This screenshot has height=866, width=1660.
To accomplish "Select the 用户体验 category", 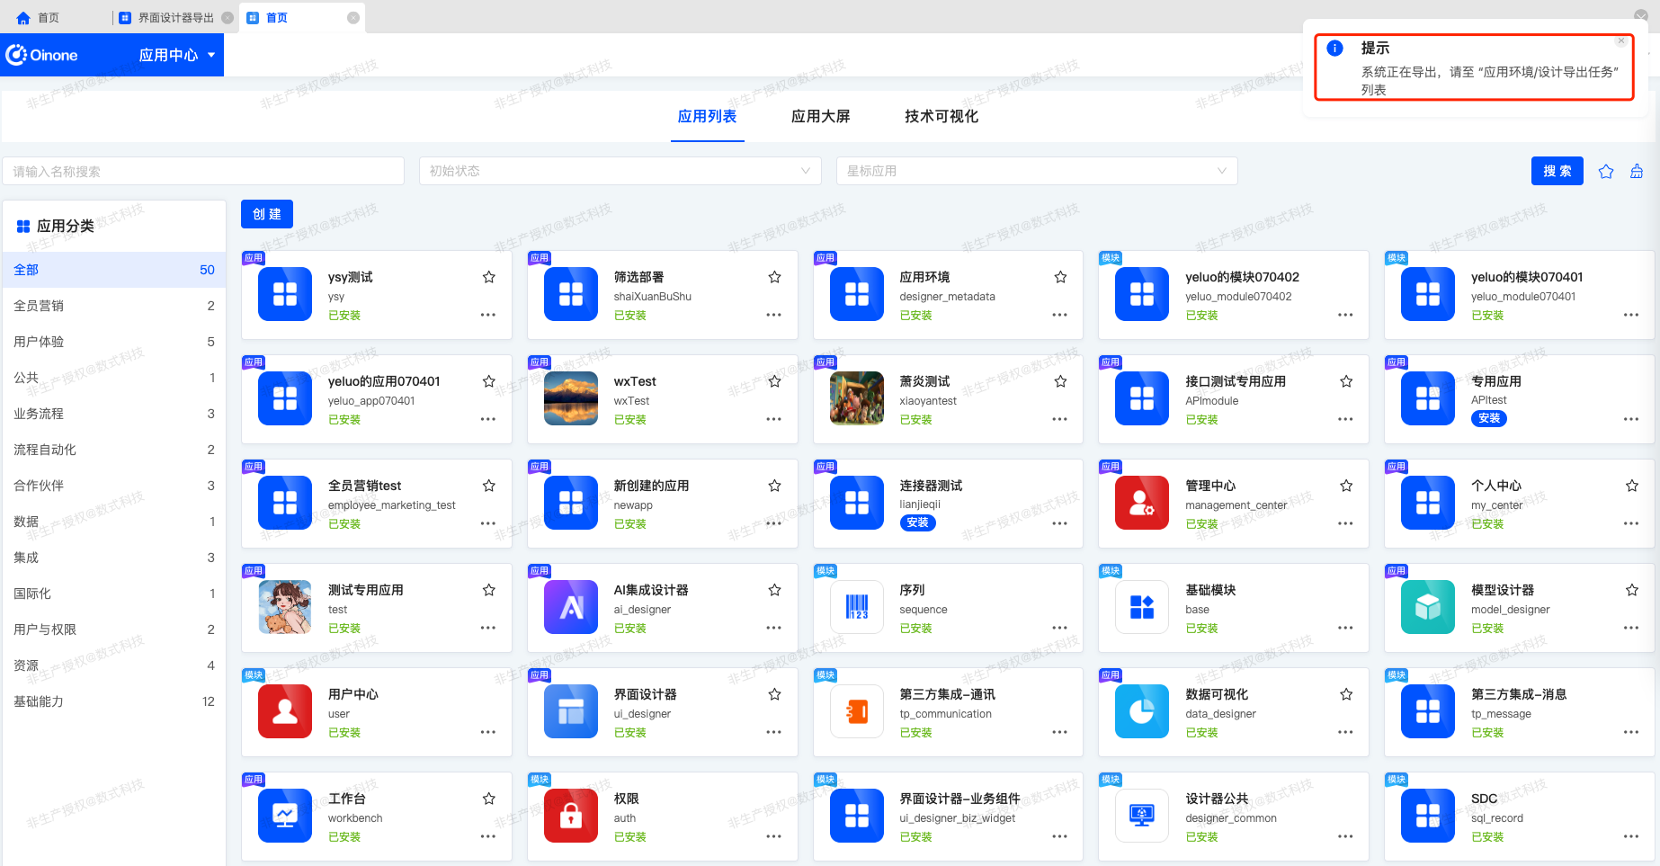I will (114, 342).
